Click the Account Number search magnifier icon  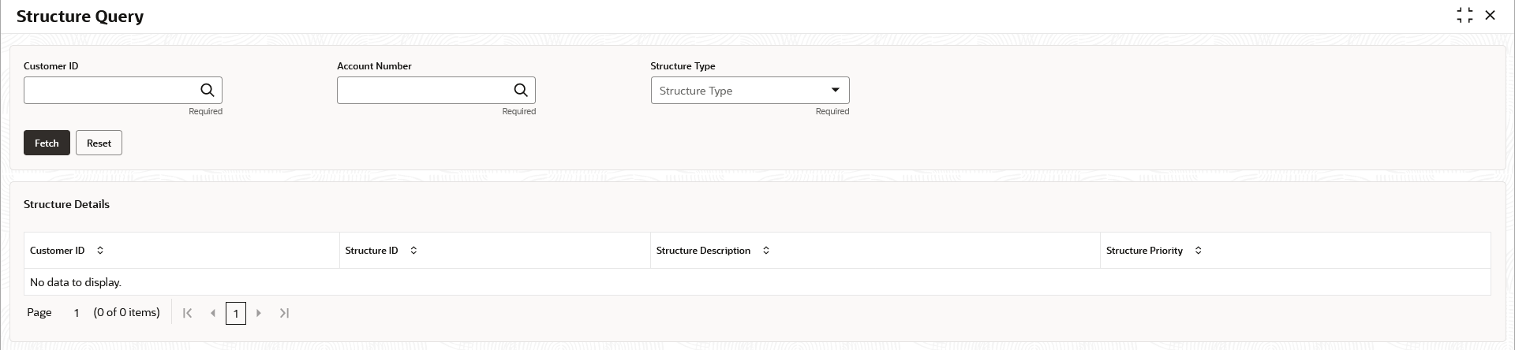(x=520, y=91)
